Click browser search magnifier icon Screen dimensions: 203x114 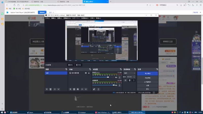(177, 5)
